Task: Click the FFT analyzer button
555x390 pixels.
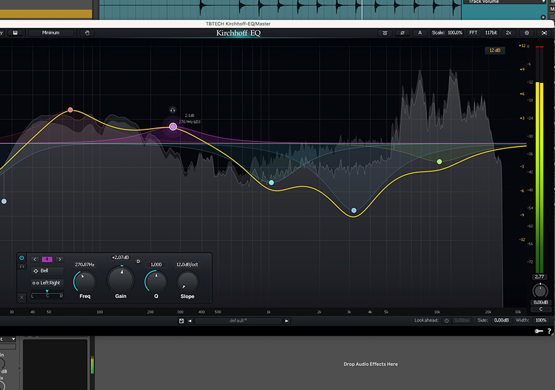Action: [473, 33]
